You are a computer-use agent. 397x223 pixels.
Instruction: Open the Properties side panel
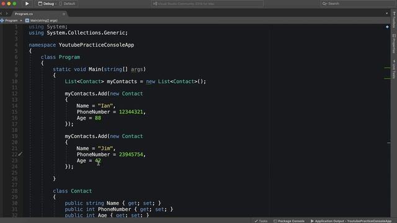(x=395, y=44)
